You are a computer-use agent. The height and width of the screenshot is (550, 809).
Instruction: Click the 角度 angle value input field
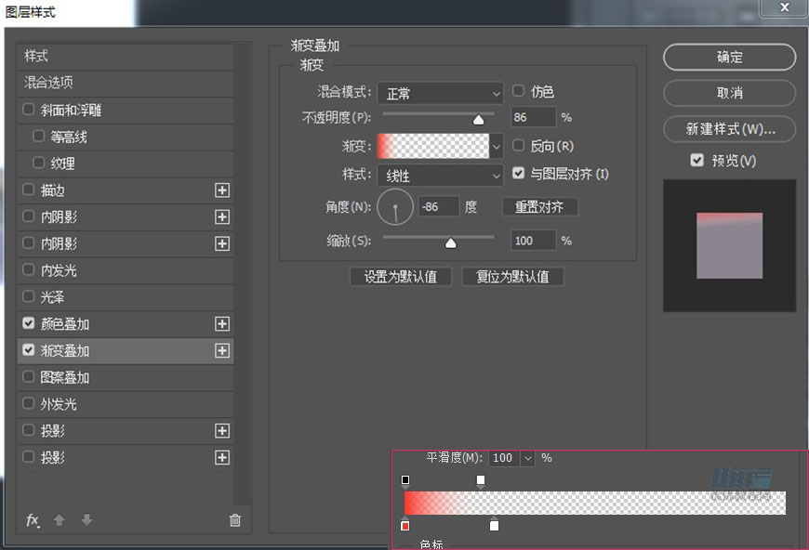(x=440, y=207)
